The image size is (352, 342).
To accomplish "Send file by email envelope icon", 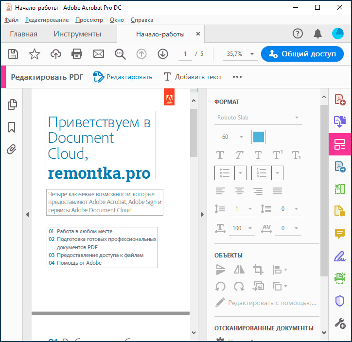I will [x=99, y=54].
